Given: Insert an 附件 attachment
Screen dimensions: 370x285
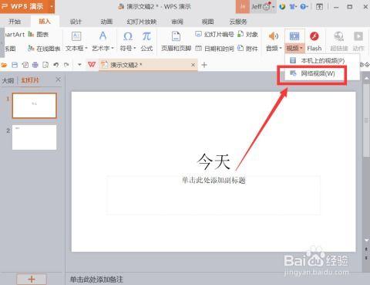Looking at the screenshot, I should pos(247,48).
